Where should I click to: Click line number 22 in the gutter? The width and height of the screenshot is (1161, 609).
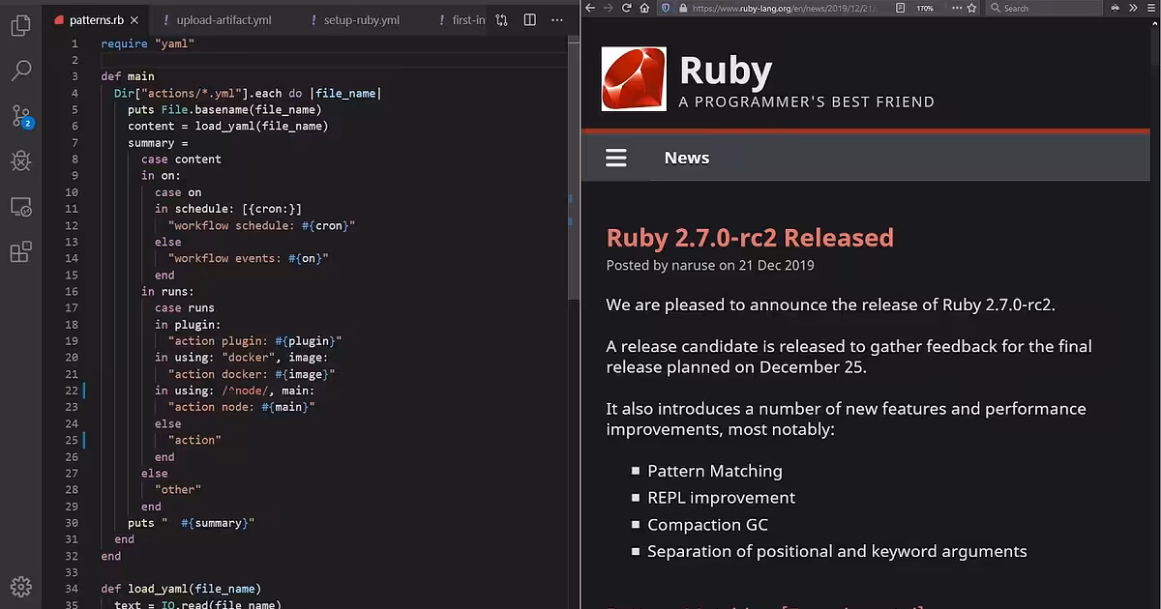(x=72, y=391)
